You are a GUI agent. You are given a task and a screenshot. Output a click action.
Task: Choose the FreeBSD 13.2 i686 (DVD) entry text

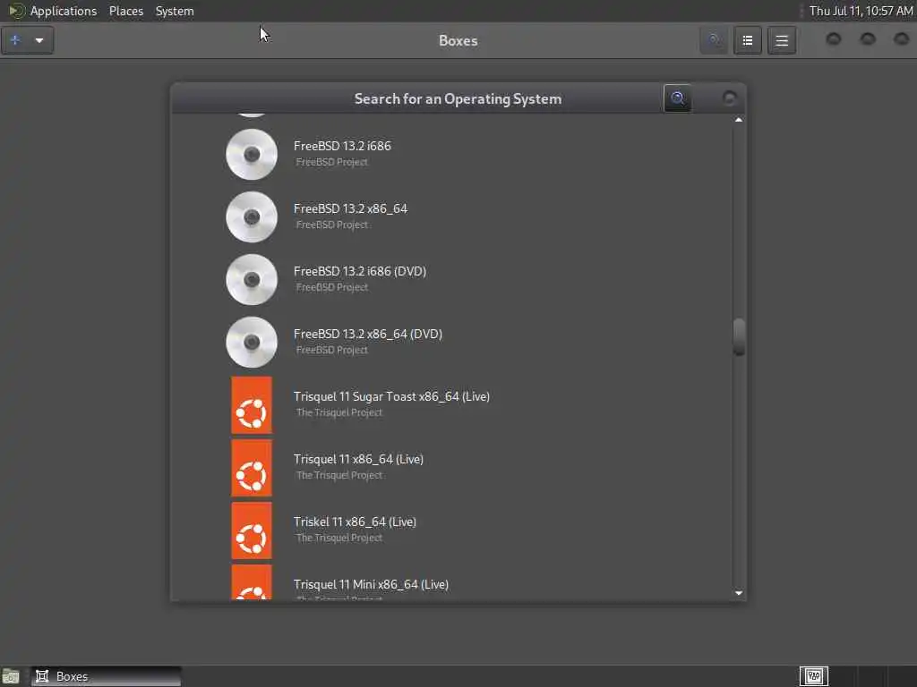coord(360,271)
